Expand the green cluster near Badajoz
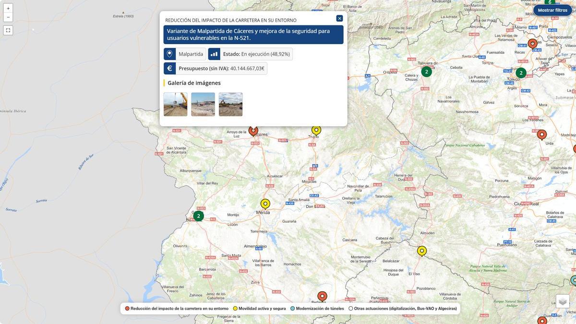576x324 pixels. click(x=198, y=216)
